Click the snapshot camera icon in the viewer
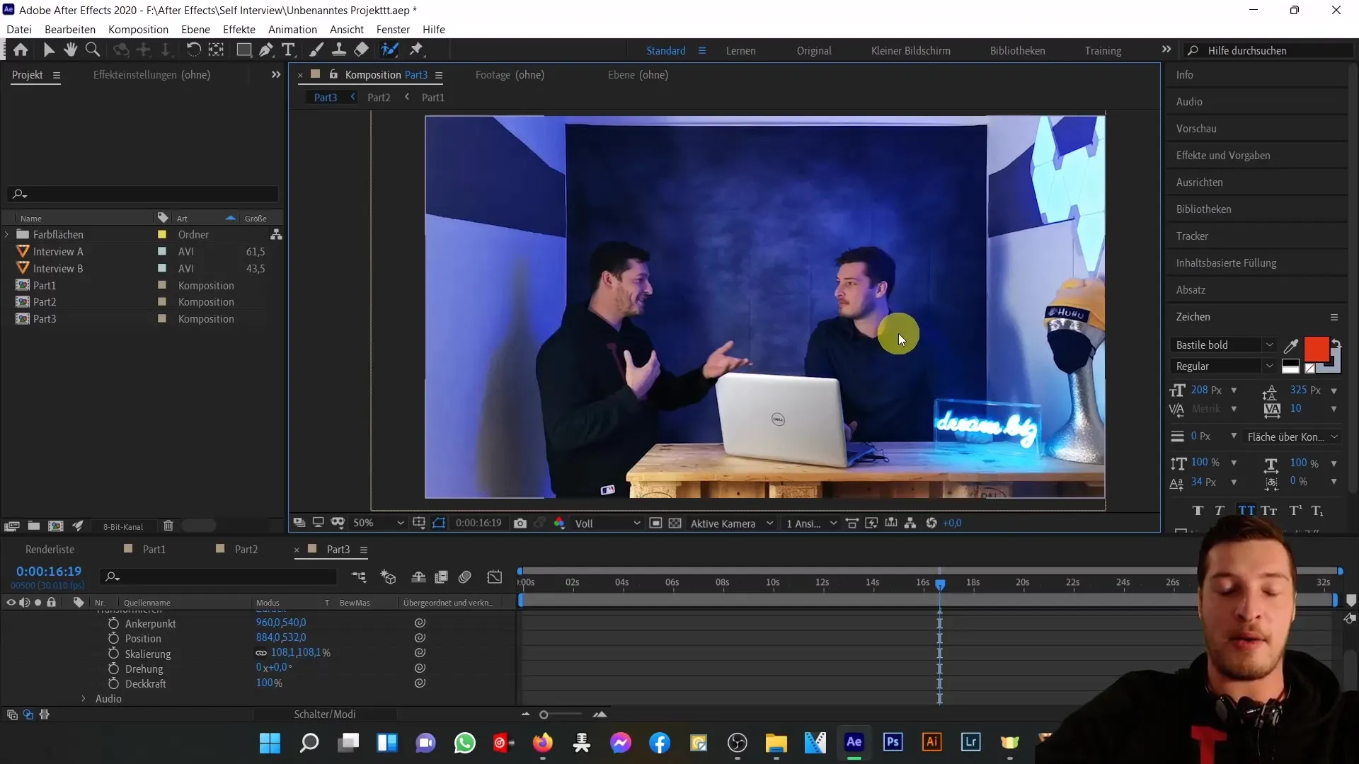Screen dimensions: 1359x764 pos(520,523)
